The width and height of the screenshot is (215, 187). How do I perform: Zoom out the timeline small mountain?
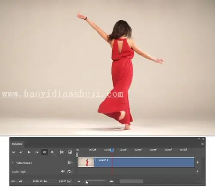click(x=79, y=181)
